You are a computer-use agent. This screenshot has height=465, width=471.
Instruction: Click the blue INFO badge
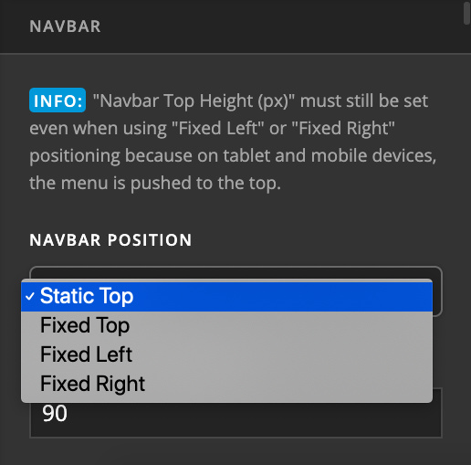[58, 100]
